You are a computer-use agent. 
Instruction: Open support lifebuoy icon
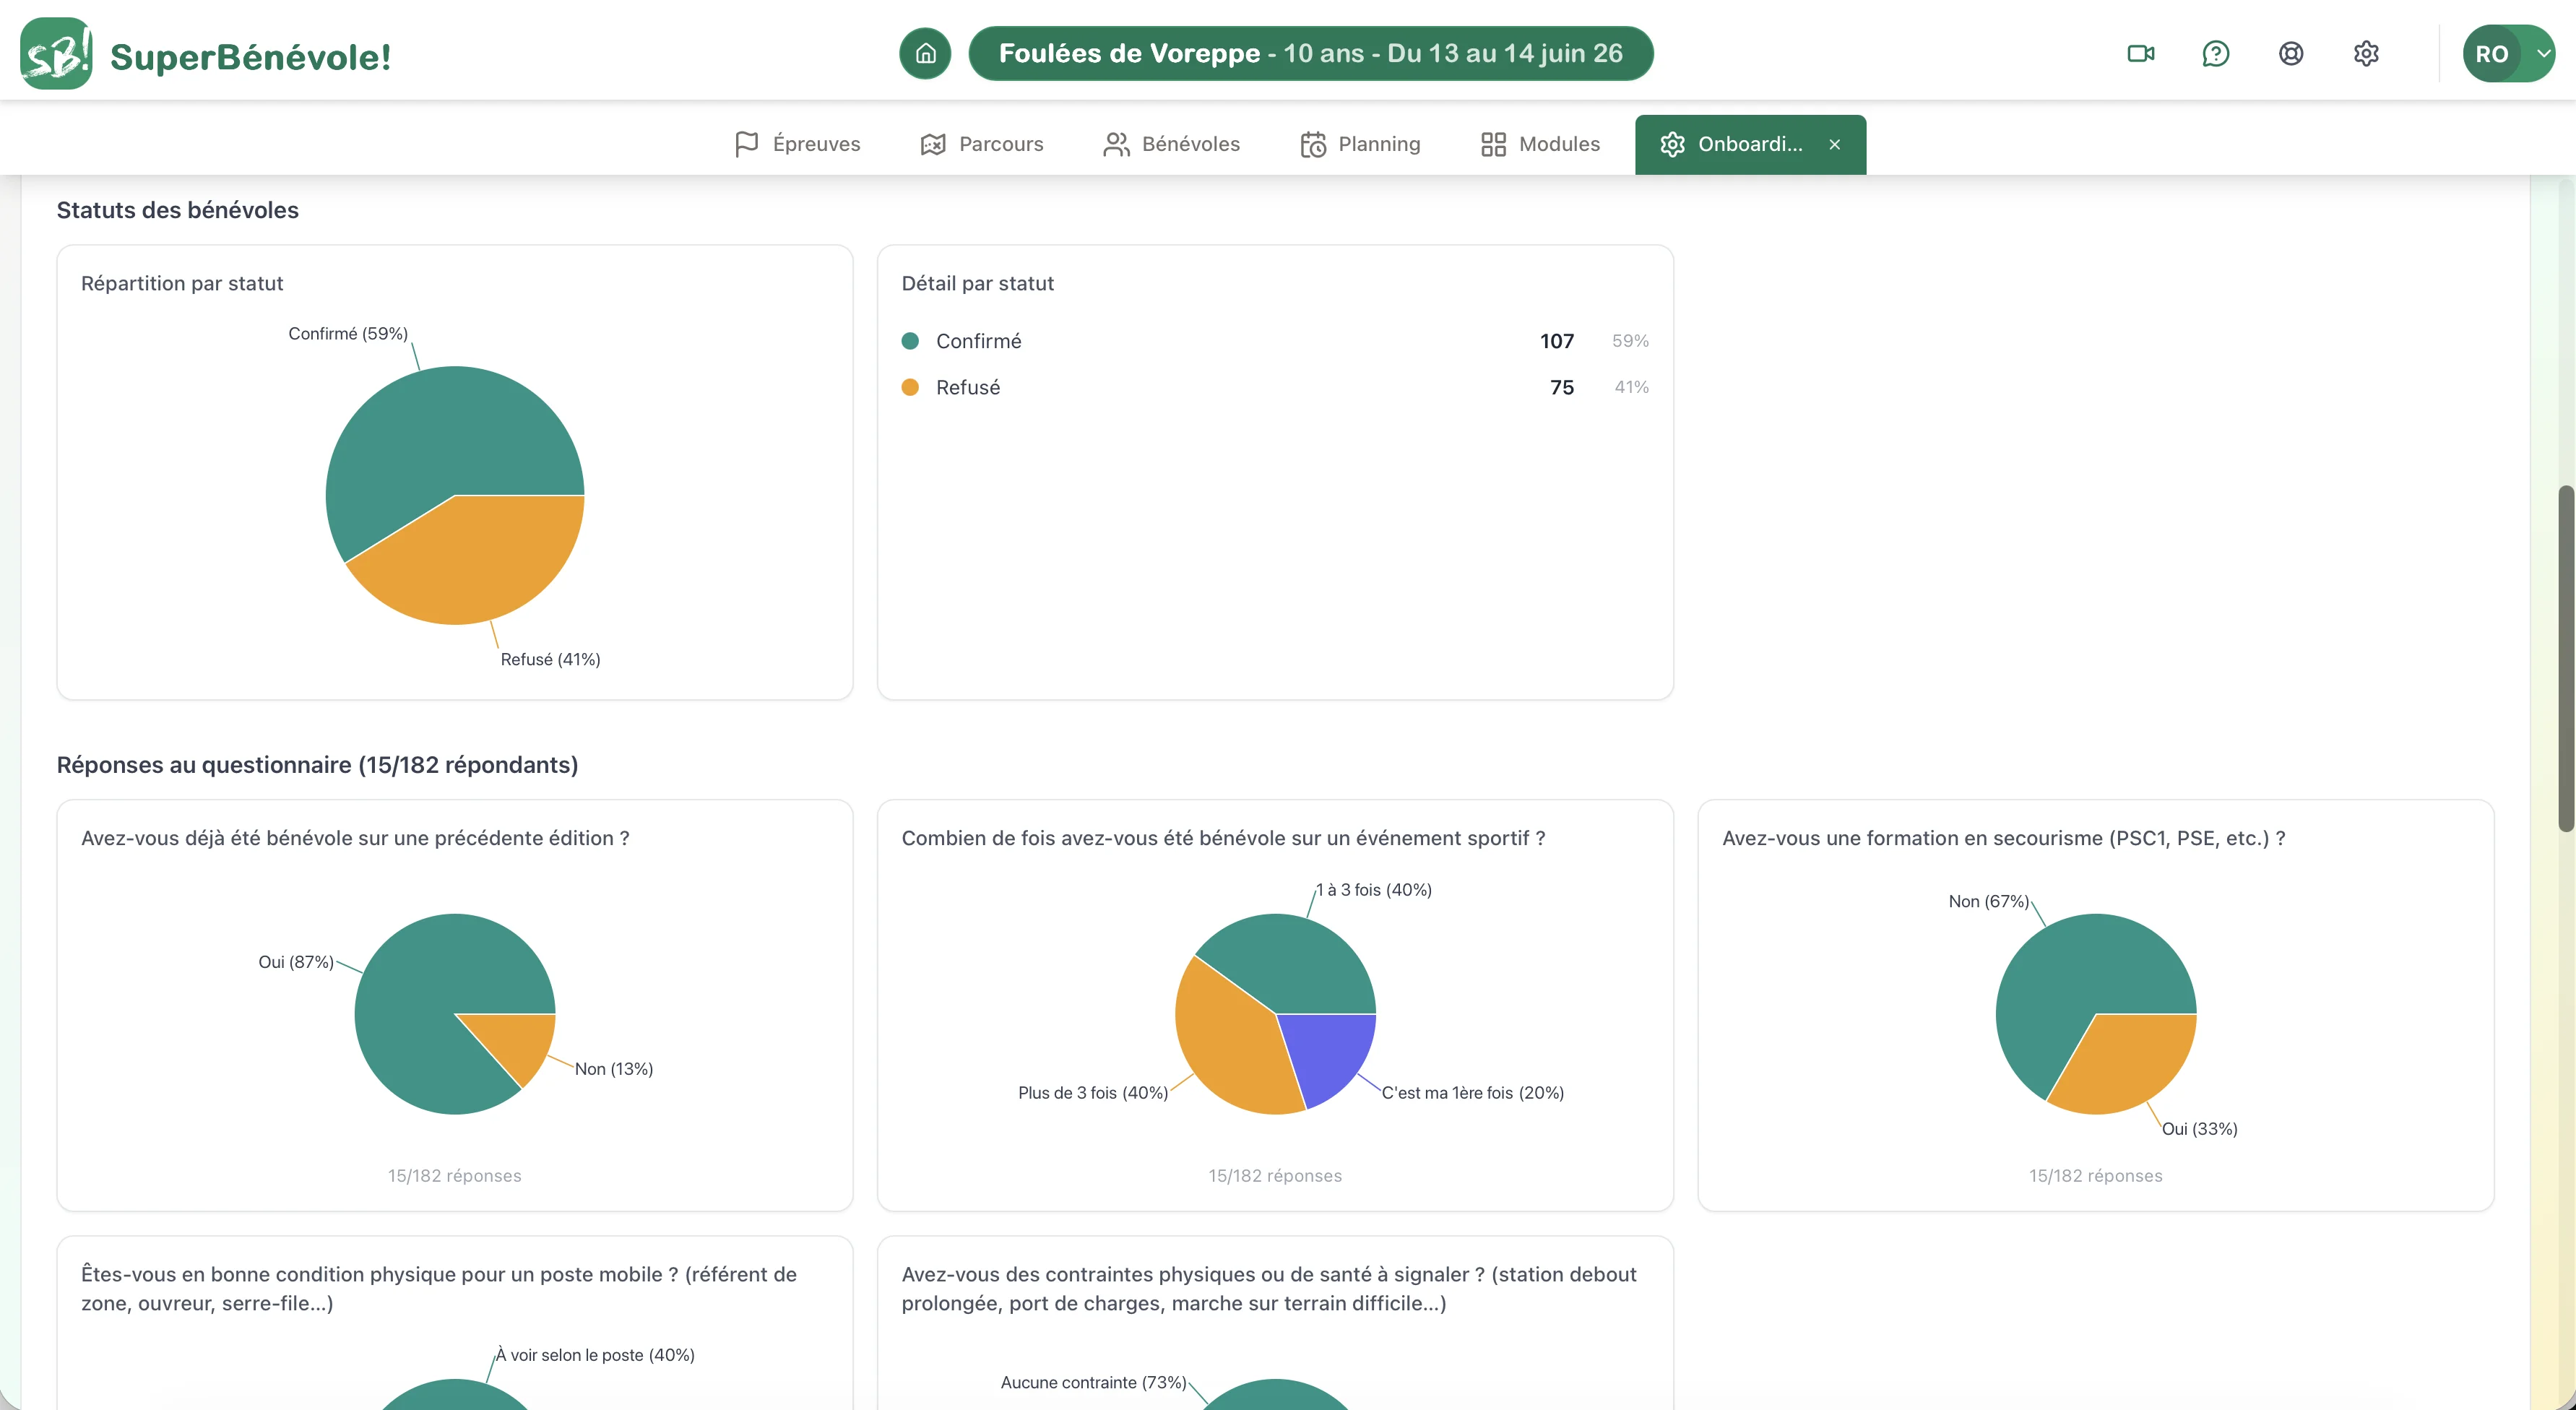click(2291, 54)
